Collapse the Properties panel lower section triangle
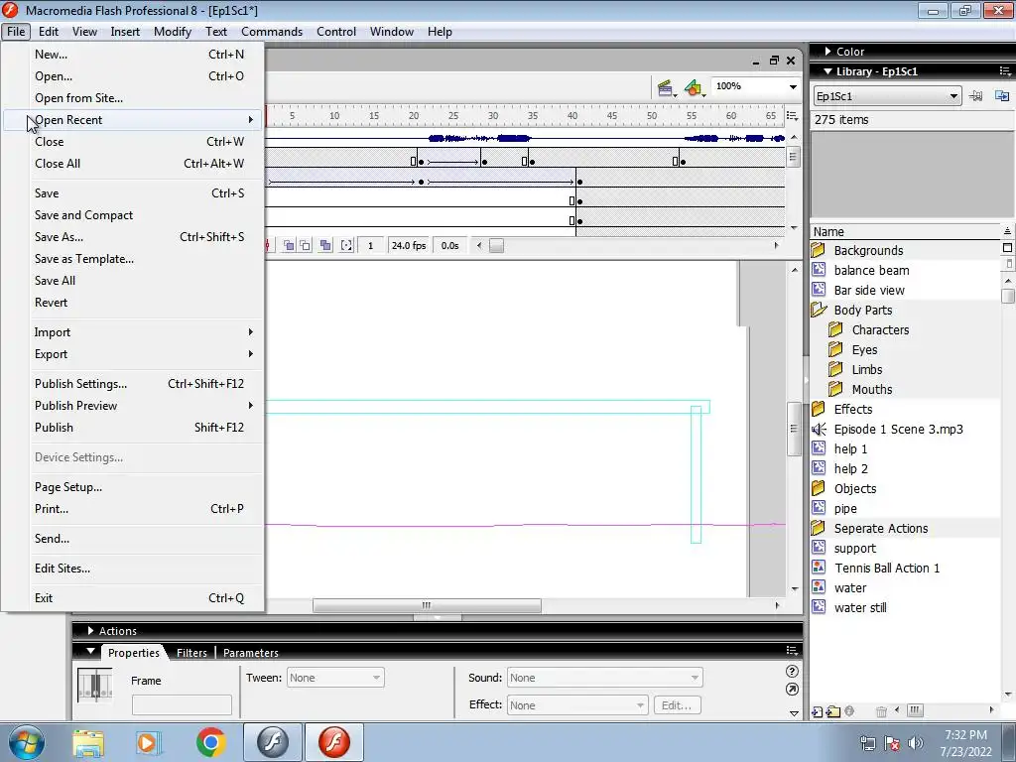The width and height of the screenshot is (1016, 762). click(794, 713)
